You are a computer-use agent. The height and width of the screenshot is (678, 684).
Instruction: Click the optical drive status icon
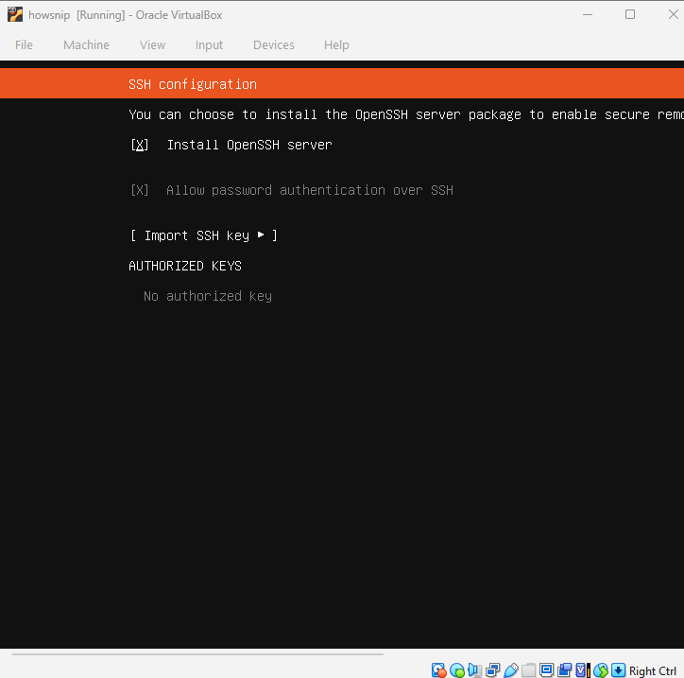[x=456, y=670]
